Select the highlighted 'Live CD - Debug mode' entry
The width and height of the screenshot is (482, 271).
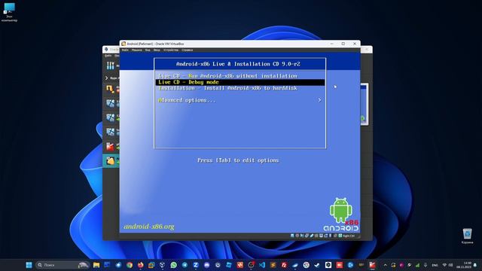coord(239,82)
